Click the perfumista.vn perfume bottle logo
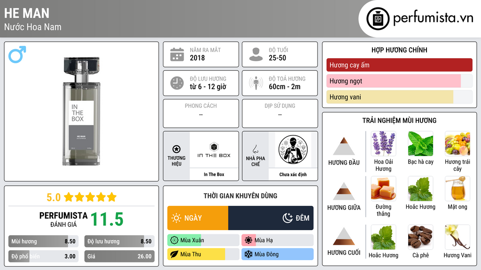This screenshot has height=270, width=481. [x=378, y=19]
